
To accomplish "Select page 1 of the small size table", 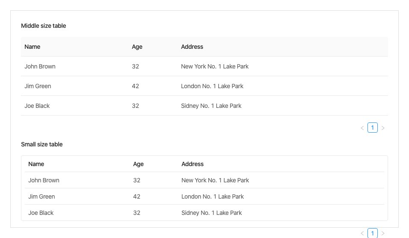I will click(373, 233).
